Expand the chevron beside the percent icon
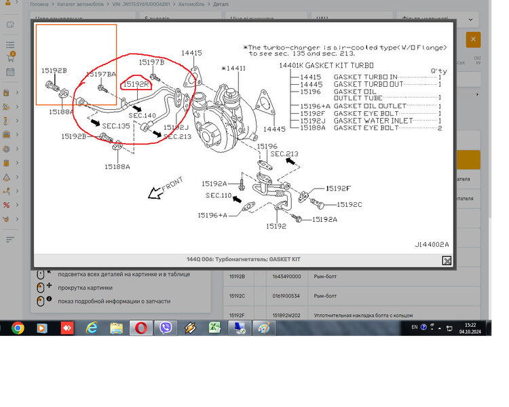The height and width of the screenshot is (407, 509). point(17,205)
